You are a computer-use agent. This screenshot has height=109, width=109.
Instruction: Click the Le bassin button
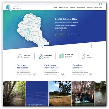(61, 35)
